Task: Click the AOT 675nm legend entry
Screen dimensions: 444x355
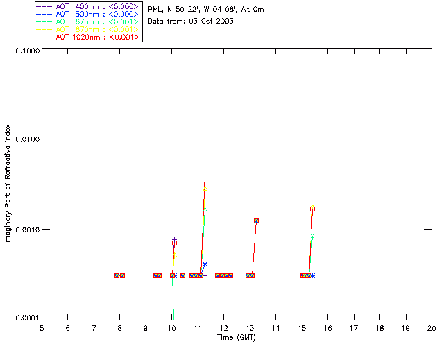Action: [x=87, y=21]
